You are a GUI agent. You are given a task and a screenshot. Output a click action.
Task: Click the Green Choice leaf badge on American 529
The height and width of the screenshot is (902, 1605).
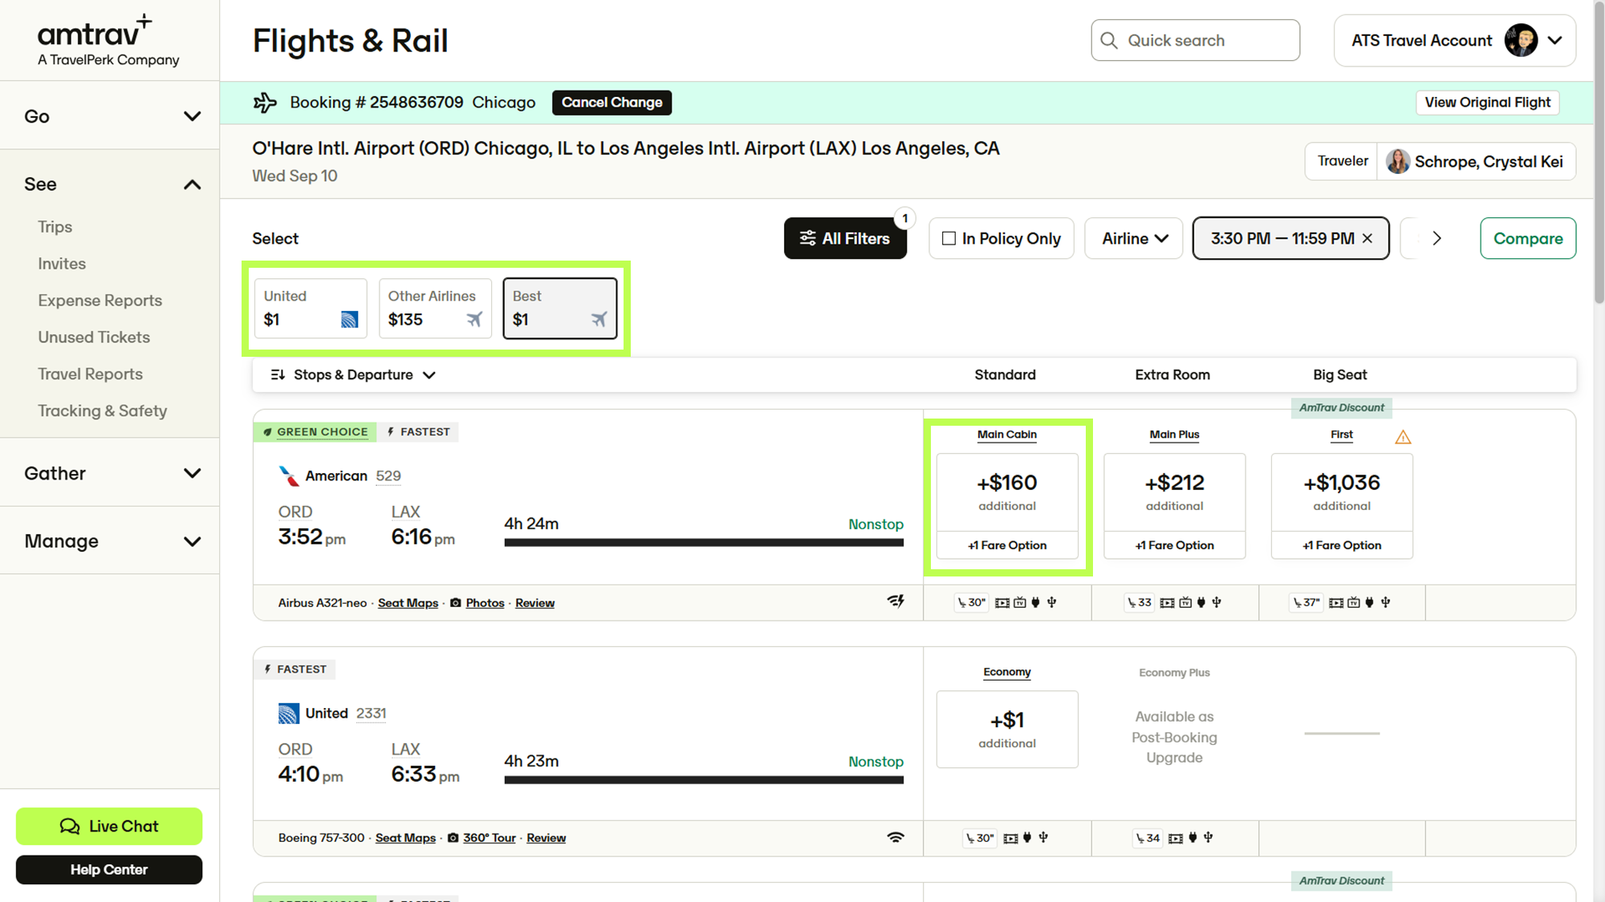pos(315,431)
